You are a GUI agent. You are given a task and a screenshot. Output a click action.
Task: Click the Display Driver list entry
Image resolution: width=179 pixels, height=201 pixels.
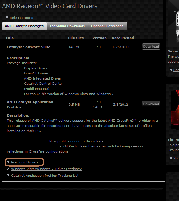[36, 68]
